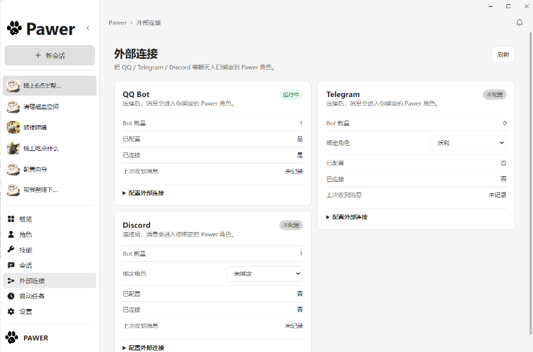Image resolution: width=533 pixels, height=352 pixels.
Task: Click the 会话 chat bubble icon
Action: click(11, 265)
